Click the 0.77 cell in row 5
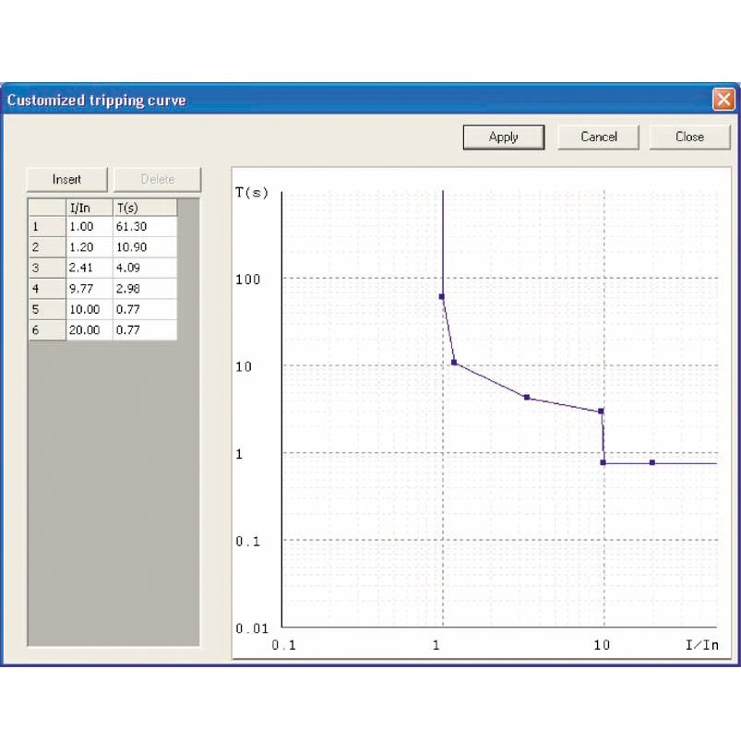The image size is (741, 741). coord(145,309)
